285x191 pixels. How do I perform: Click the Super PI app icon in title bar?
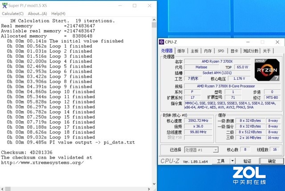[4, 5]
